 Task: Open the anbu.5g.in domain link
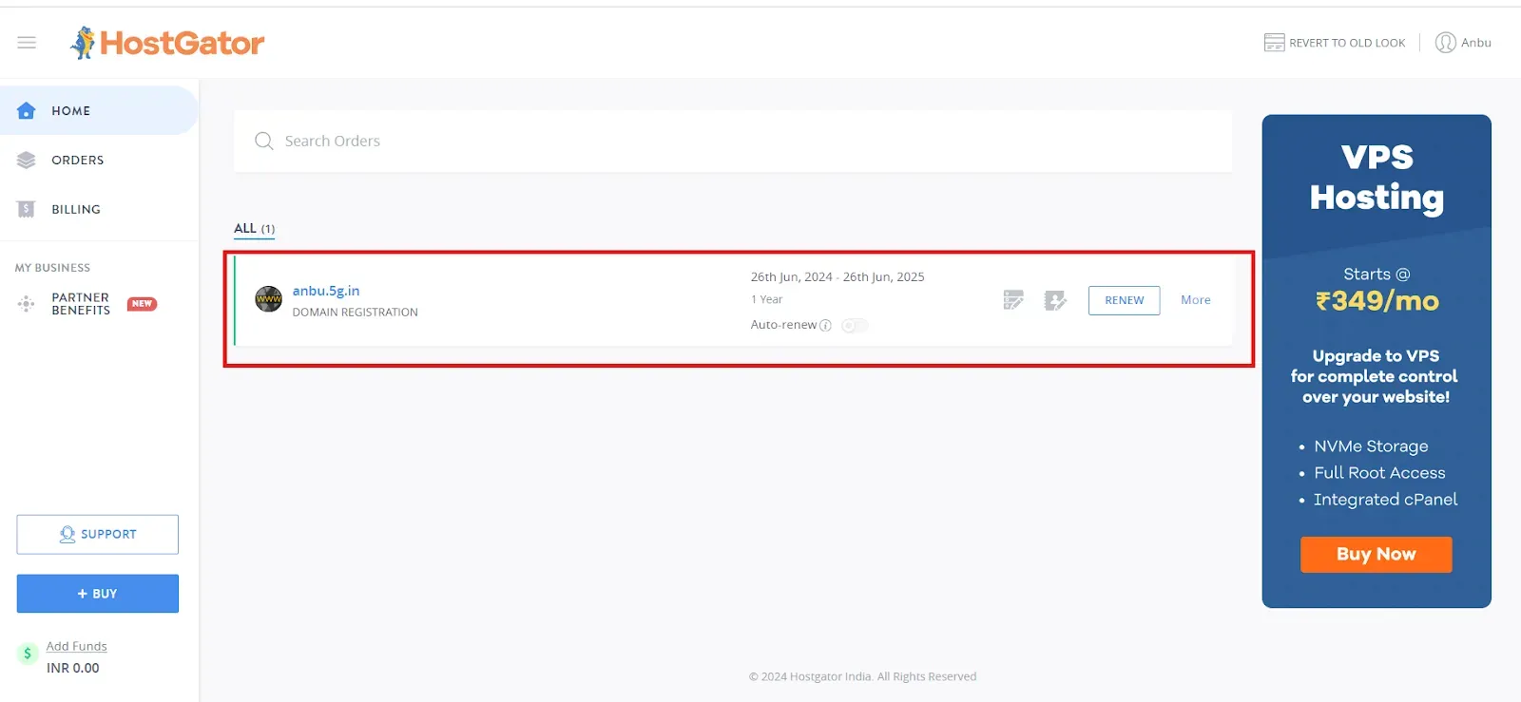point(326,291)
